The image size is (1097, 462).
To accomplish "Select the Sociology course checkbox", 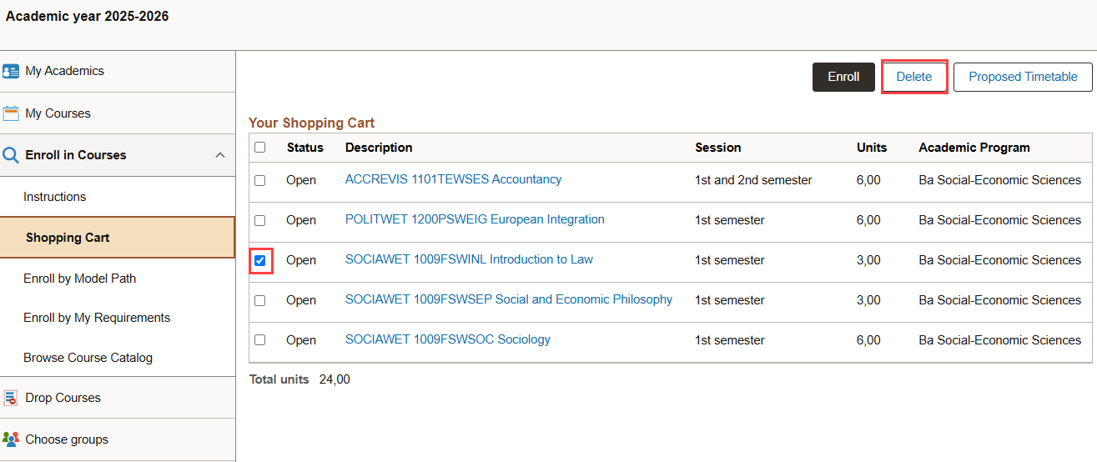I will pyautogui.click(x=260, y=340).
